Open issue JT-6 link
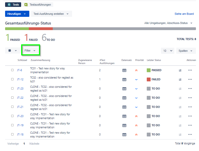The height and width of the screenshot is (151, 199). point(20,70)
